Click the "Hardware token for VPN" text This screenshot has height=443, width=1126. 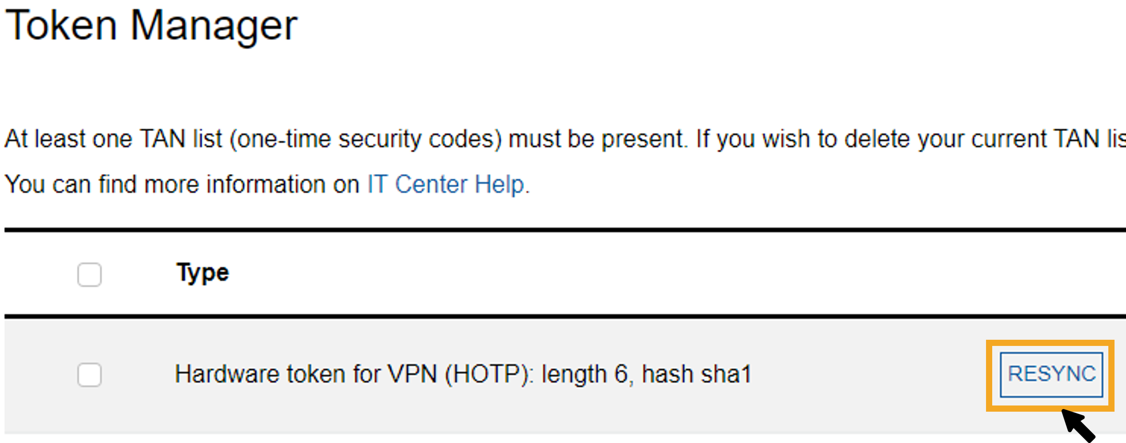pyautogui.click(x=306, y=375)
